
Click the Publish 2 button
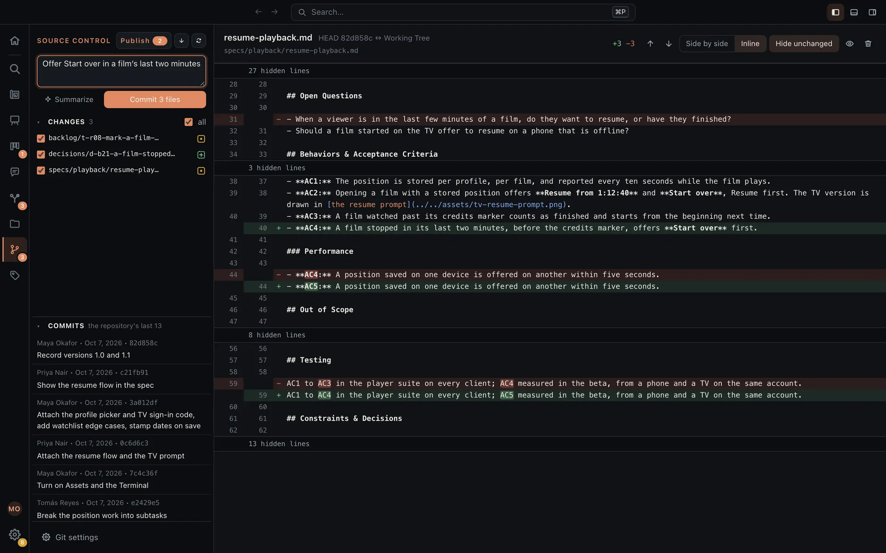click(144, 41)
